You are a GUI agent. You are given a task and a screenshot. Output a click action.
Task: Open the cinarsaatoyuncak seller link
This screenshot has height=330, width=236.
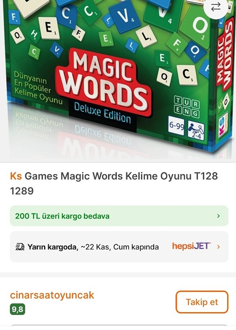click(x=52, y=295)
